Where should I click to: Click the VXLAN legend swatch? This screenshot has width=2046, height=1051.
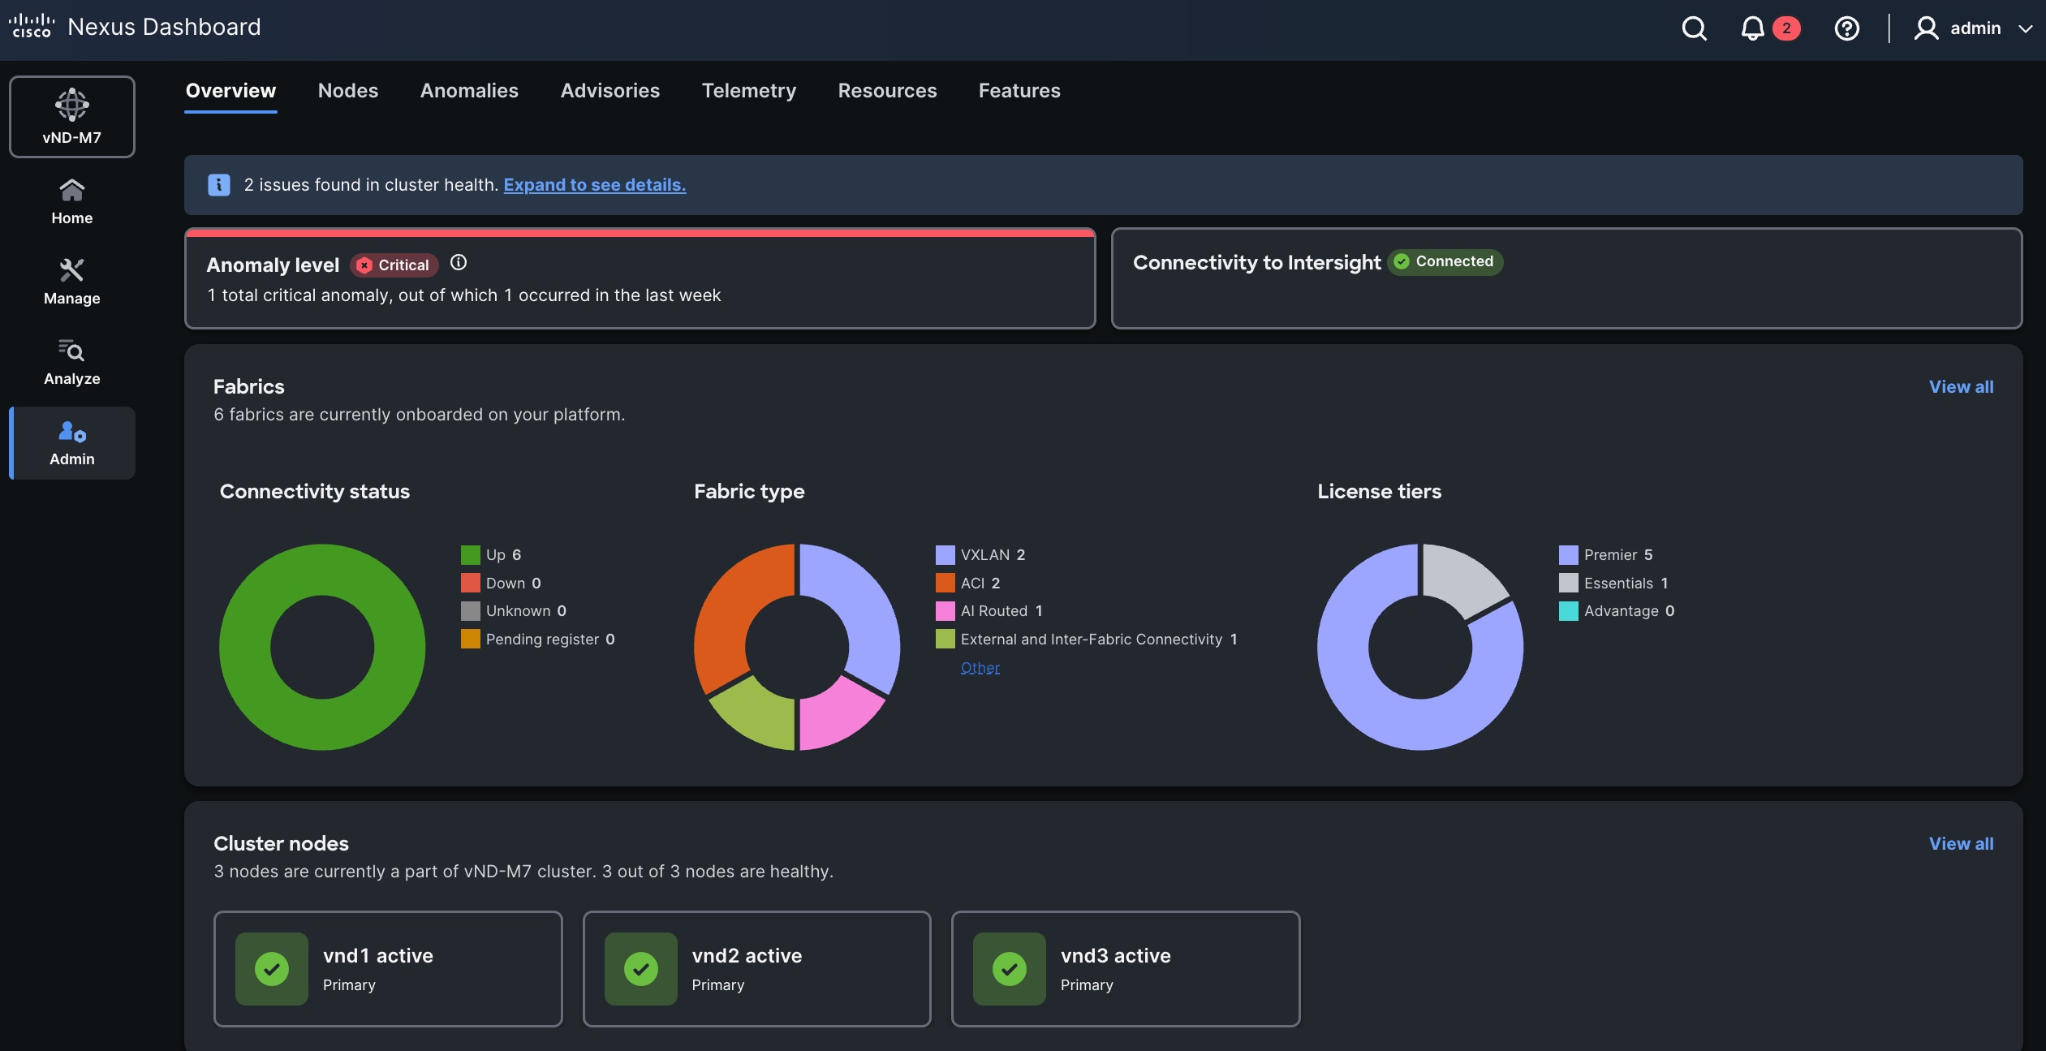(x=945, y=555)
